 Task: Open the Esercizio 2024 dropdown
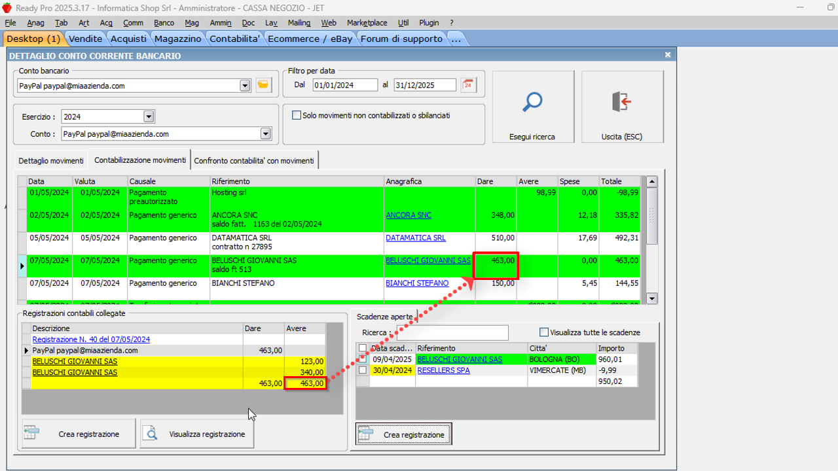(x=149, y=116)
